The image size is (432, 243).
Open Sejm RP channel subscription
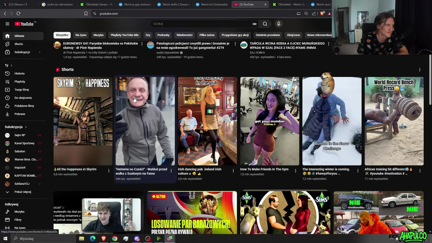coord(23,135)
